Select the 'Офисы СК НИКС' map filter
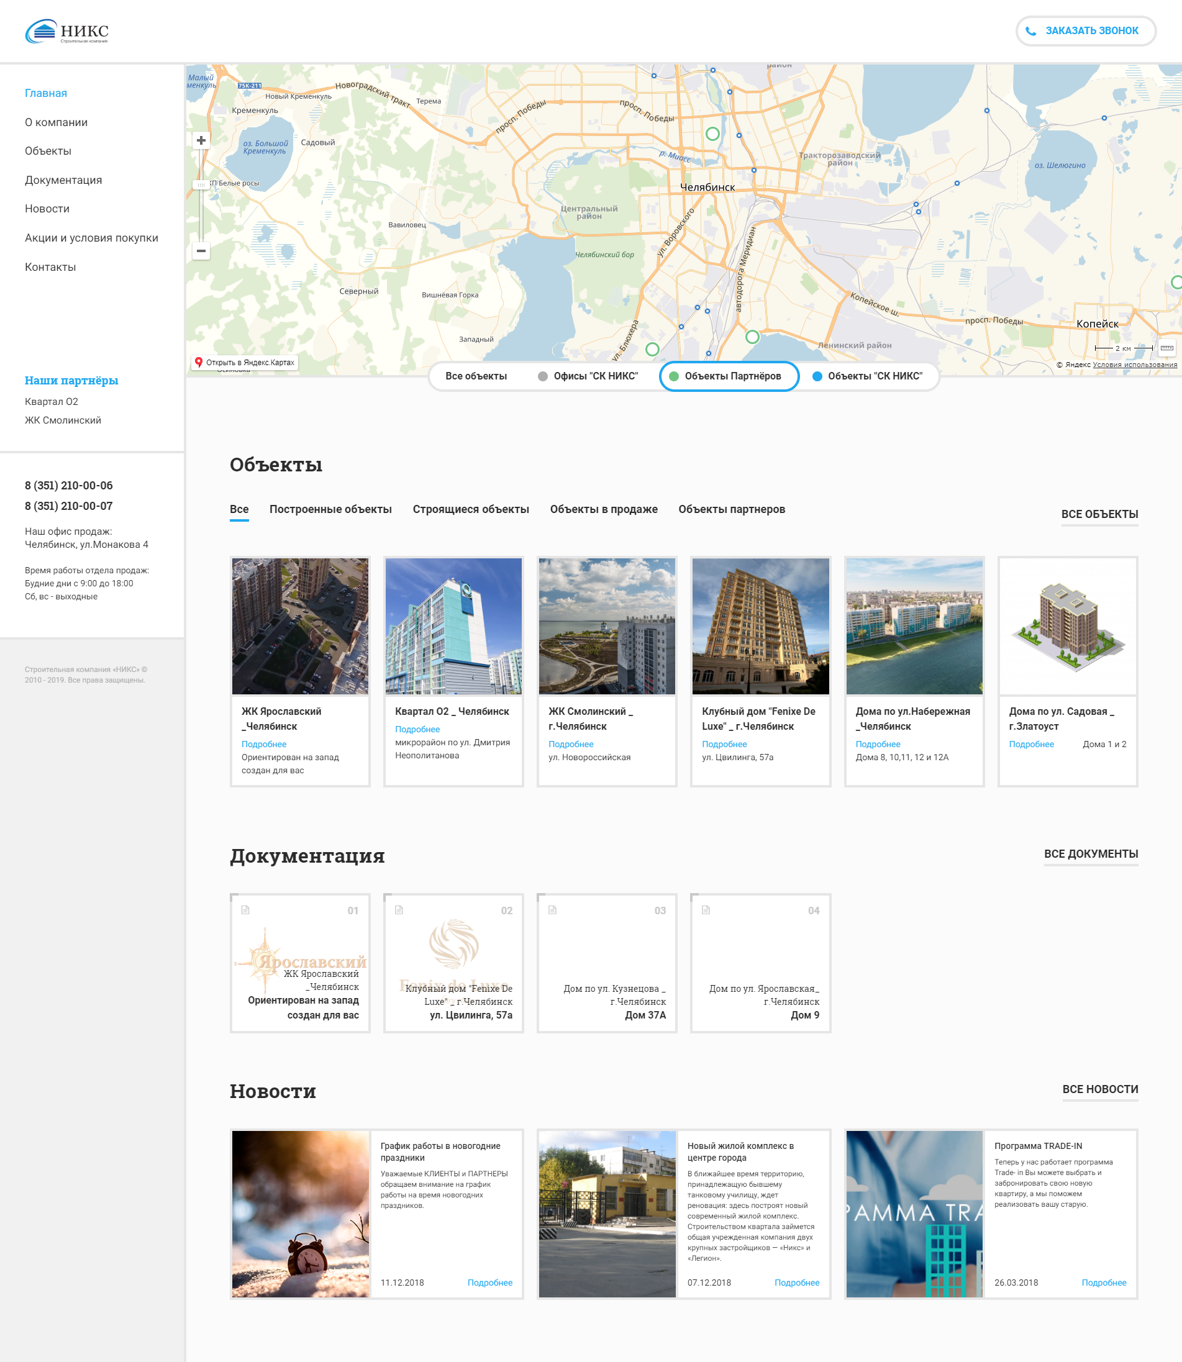1182x1362 pixels. point(588,376)
